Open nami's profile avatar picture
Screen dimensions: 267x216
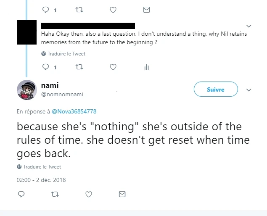(27, 90)
